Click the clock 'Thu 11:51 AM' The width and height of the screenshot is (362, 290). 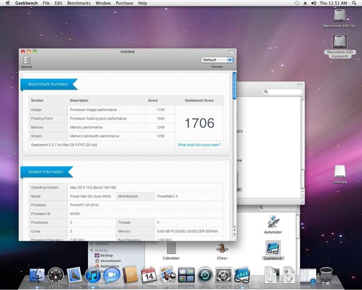[333, 3]
